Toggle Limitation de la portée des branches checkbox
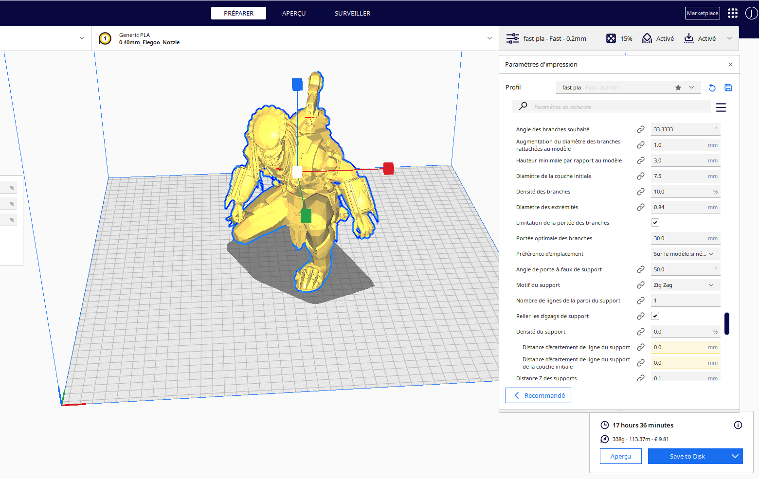The image size is (759, 479). pyautogui.click(x=655, y=223)
